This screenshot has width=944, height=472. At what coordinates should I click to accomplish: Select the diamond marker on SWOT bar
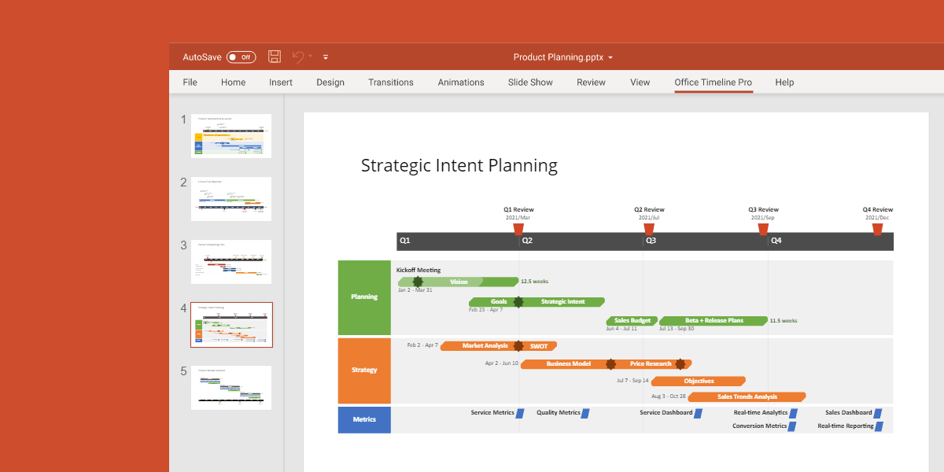(x=518, y=345)
